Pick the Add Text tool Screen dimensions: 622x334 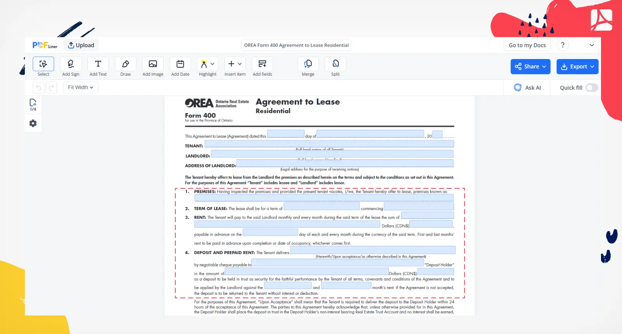[98, 67]
